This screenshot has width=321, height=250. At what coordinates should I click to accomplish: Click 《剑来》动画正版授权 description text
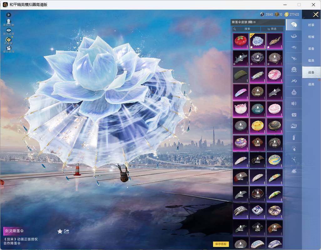(21, 239)
